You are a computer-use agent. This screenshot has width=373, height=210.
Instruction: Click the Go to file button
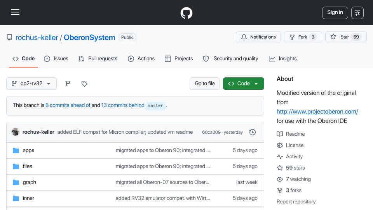tap(205, 84)
